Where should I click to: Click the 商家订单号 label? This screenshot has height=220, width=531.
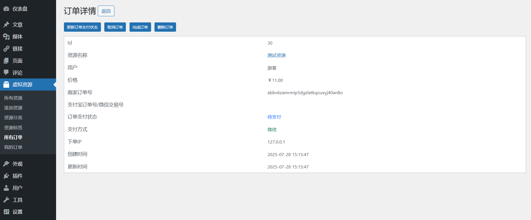pyautogui.click(x=80, y=92)
